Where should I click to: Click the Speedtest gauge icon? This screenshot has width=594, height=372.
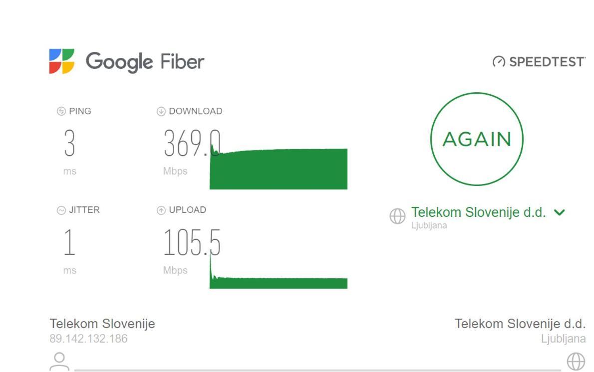pyautogui.click(x=499, y=61)
